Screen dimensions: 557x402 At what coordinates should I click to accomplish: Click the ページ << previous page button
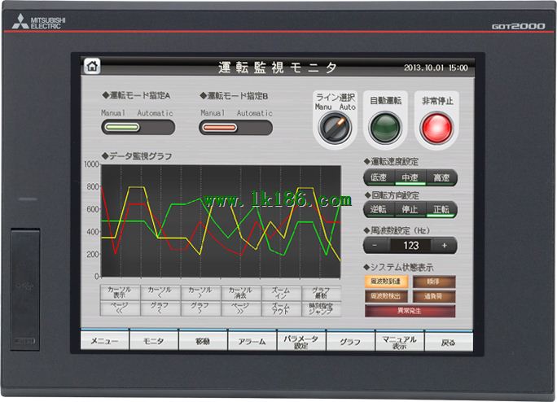(121, 308)
